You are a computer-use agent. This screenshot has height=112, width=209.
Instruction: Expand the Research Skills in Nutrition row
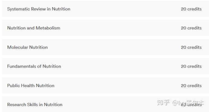105,104
